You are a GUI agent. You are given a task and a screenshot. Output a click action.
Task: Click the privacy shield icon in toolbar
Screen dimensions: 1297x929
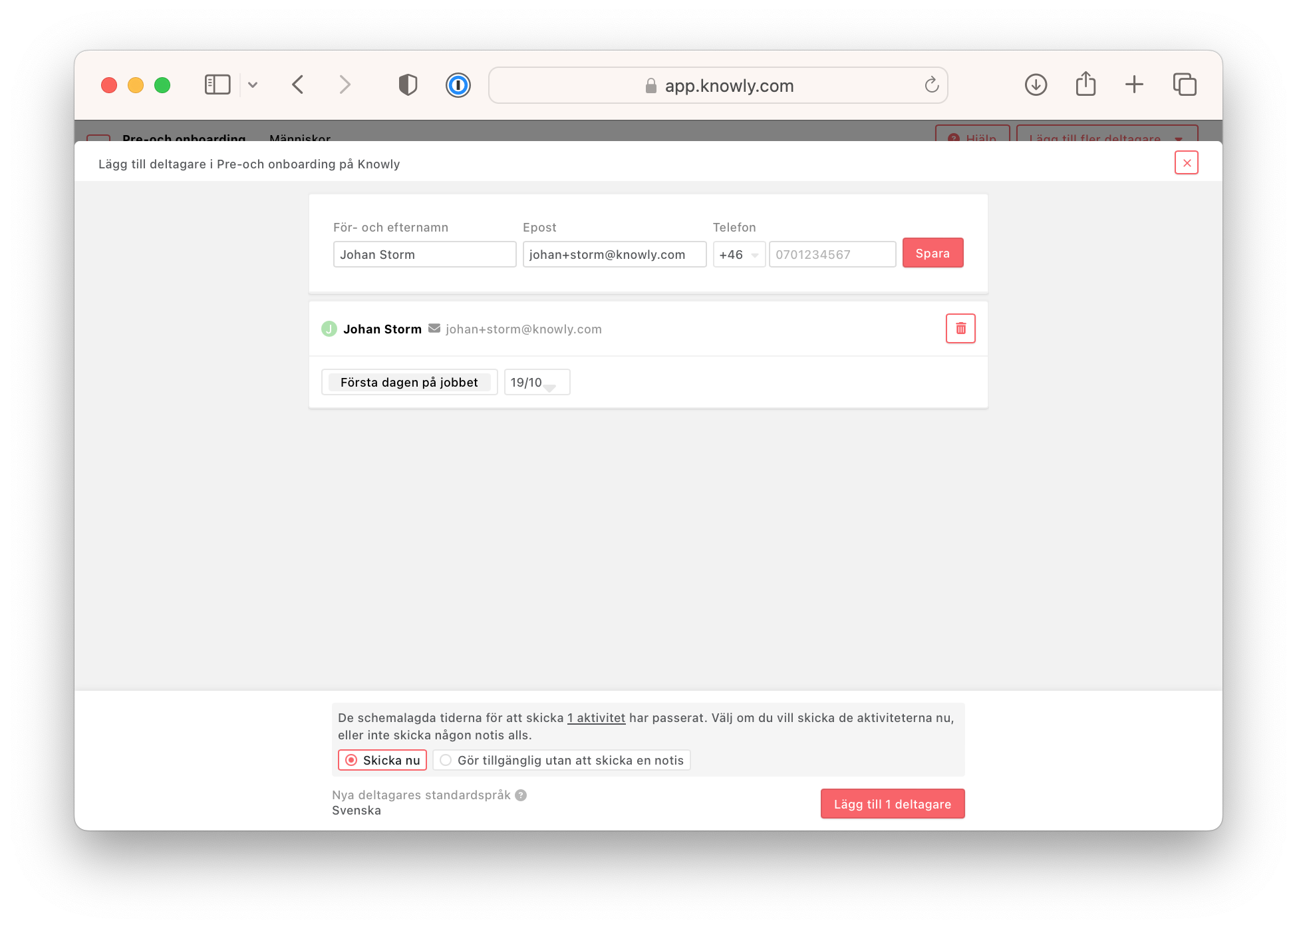408,85
